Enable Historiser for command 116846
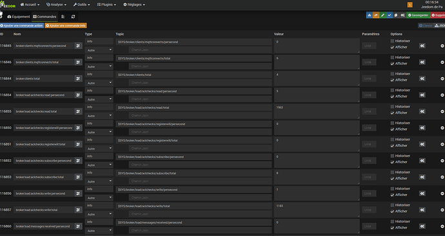 pyautogui.click(x=392, y=57)
